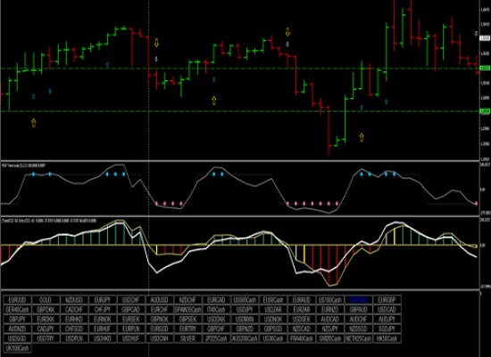Click the AUDUSD symbol button

tap(159, 300)
